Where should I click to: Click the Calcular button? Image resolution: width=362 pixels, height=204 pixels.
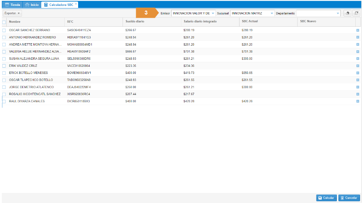326,198
